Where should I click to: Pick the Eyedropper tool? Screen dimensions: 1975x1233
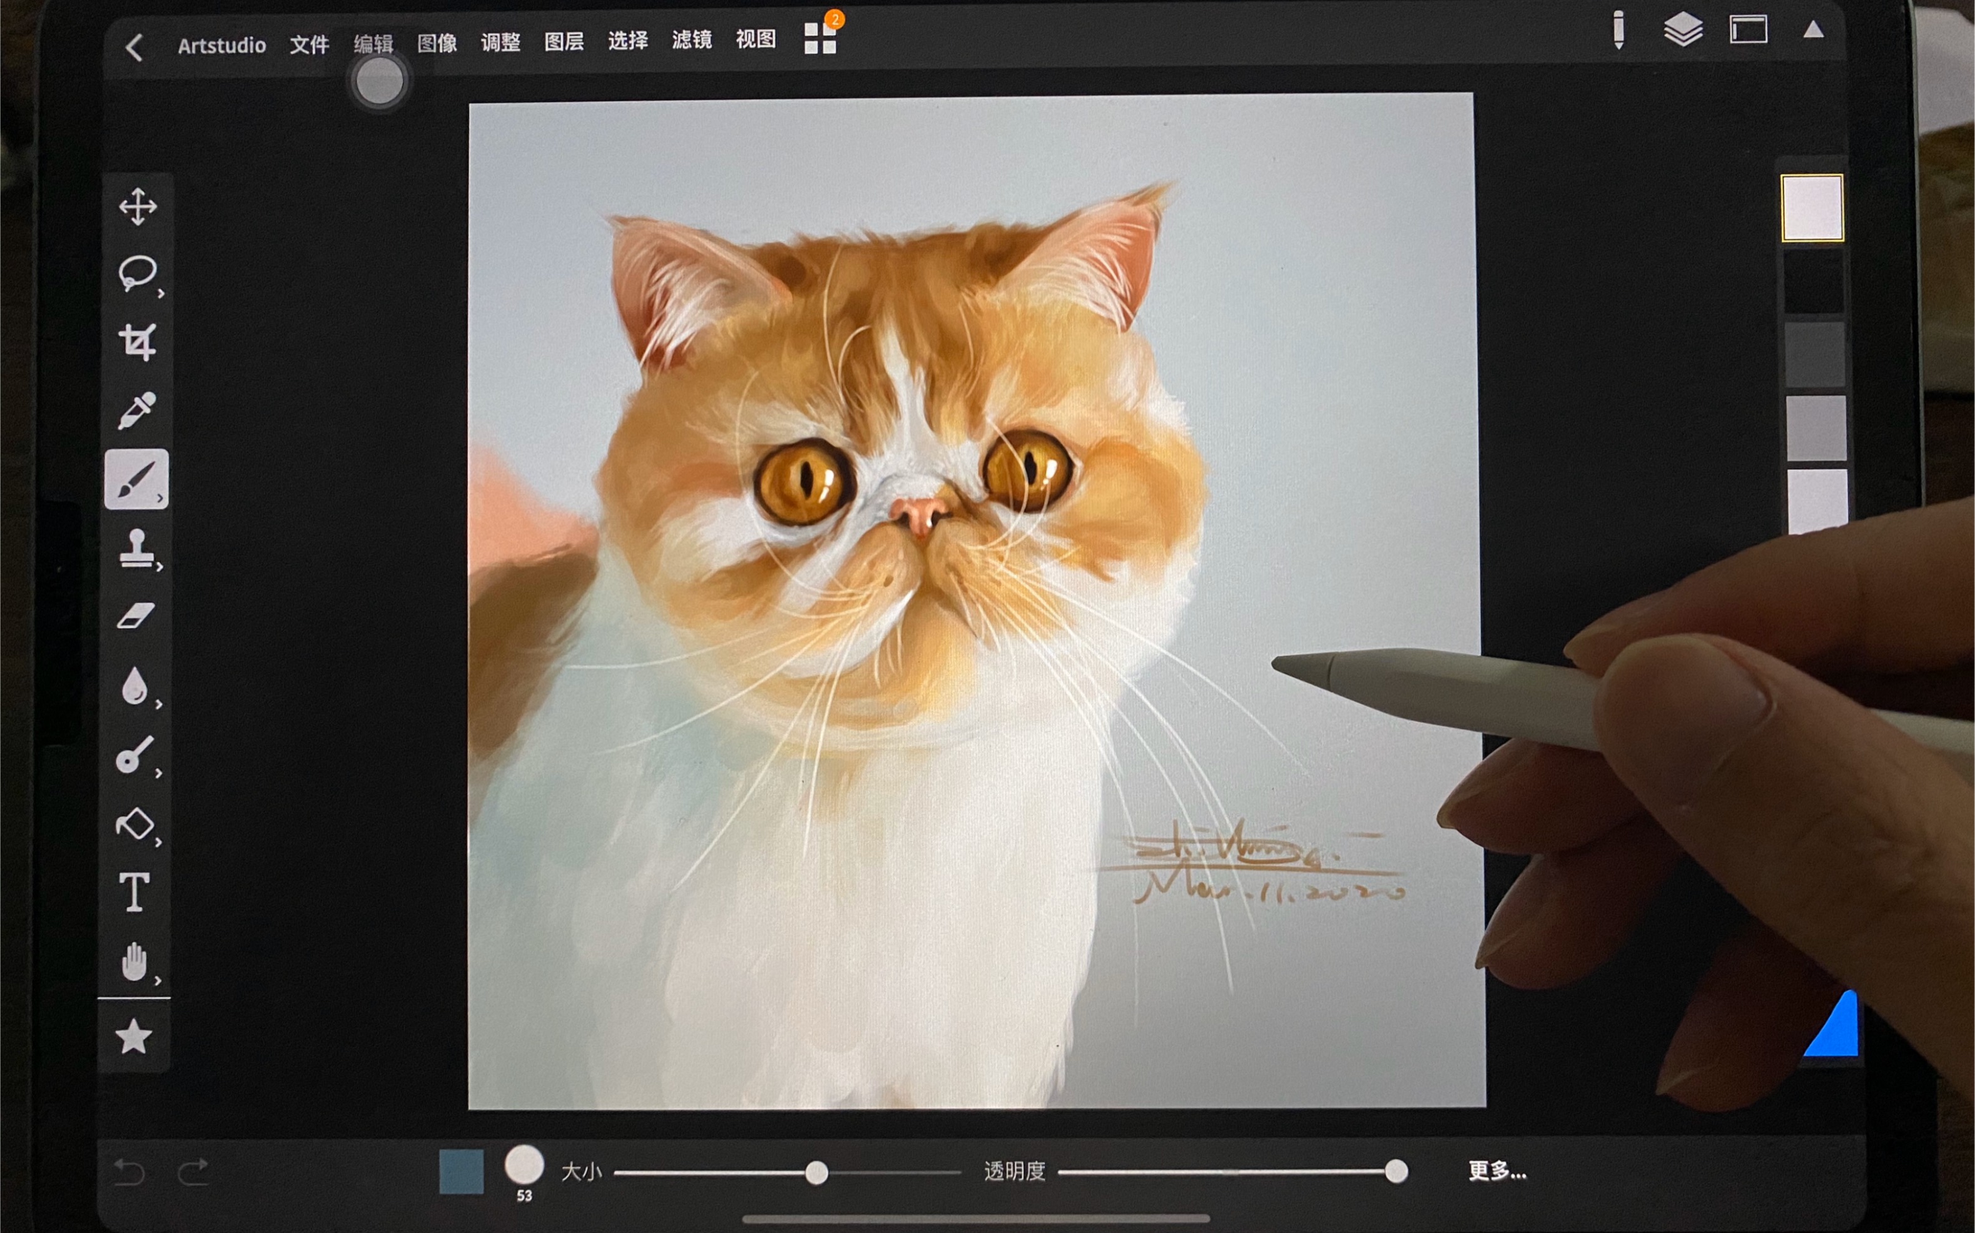136,410
